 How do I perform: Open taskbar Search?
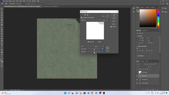point(69,93)
